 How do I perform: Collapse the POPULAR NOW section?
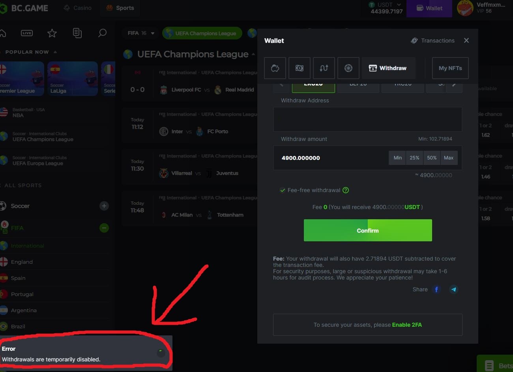coord(55,52)
